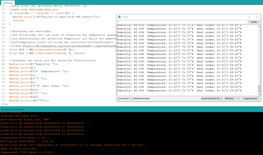This screenshot has height=155, width=263.
Task: Enable the Zeitstempel anzeigen checkbox
Action: (131, 99)
